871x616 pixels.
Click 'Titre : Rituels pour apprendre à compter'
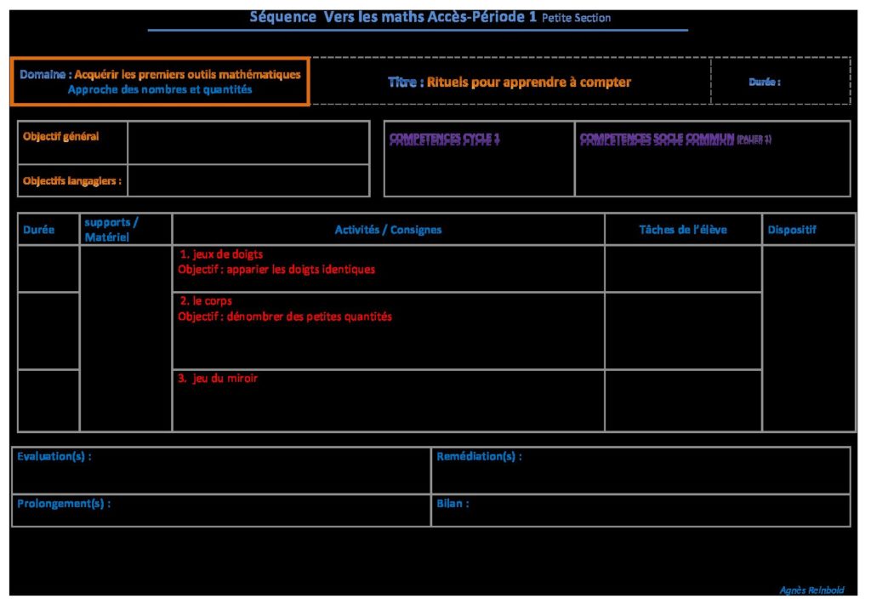510,83
